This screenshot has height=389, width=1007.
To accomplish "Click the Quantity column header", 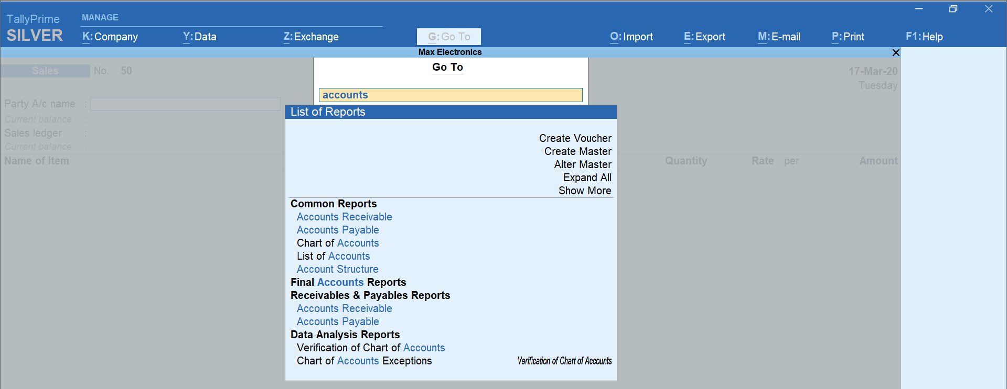I will tap(686, 161).
